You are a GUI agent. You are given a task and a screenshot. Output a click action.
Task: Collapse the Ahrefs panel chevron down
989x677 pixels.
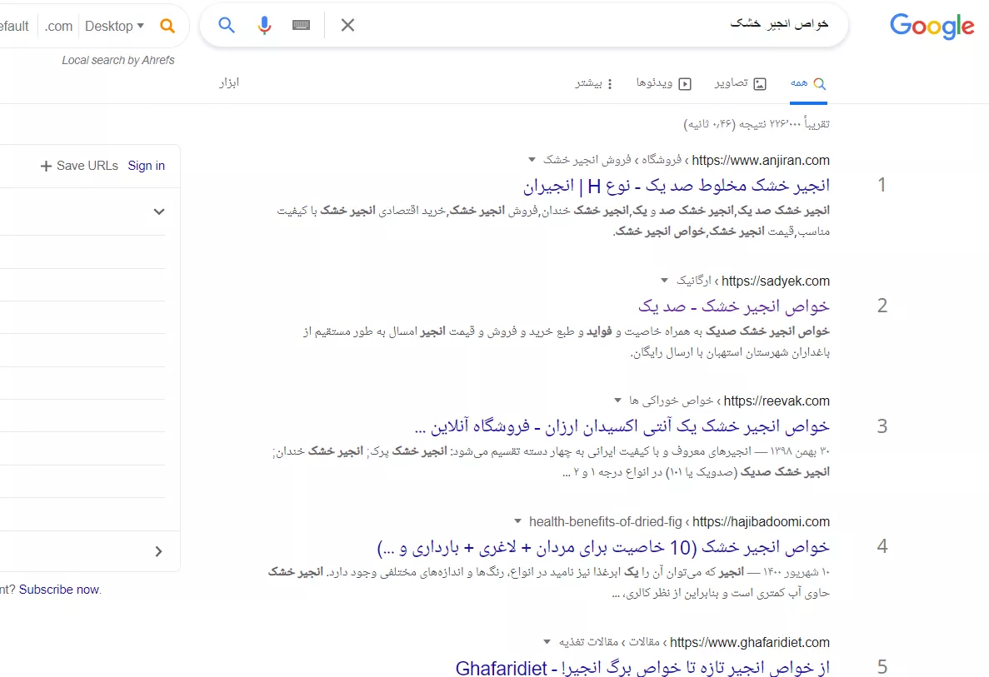pos(159,212)
